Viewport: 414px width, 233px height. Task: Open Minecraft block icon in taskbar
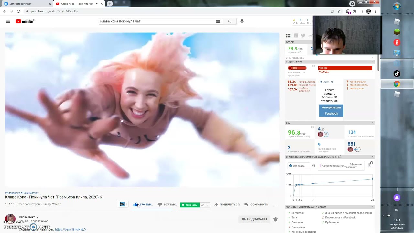(x=397, y=32)
